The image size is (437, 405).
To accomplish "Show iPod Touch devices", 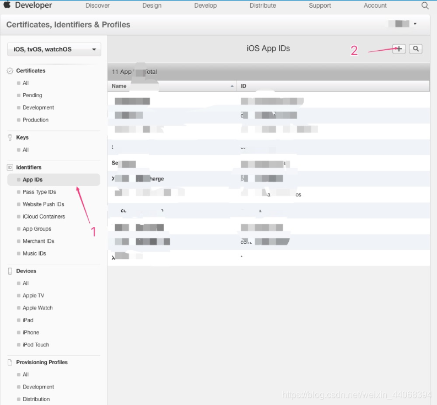I will click(x=36, y=345).
